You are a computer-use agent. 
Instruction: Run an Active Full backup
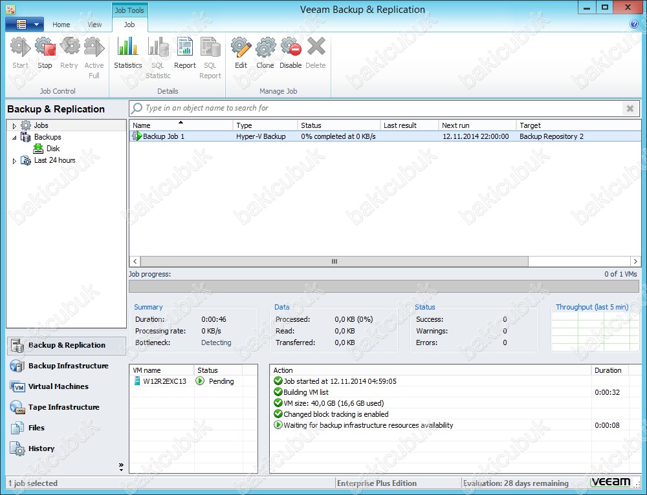tap(94, 58)
